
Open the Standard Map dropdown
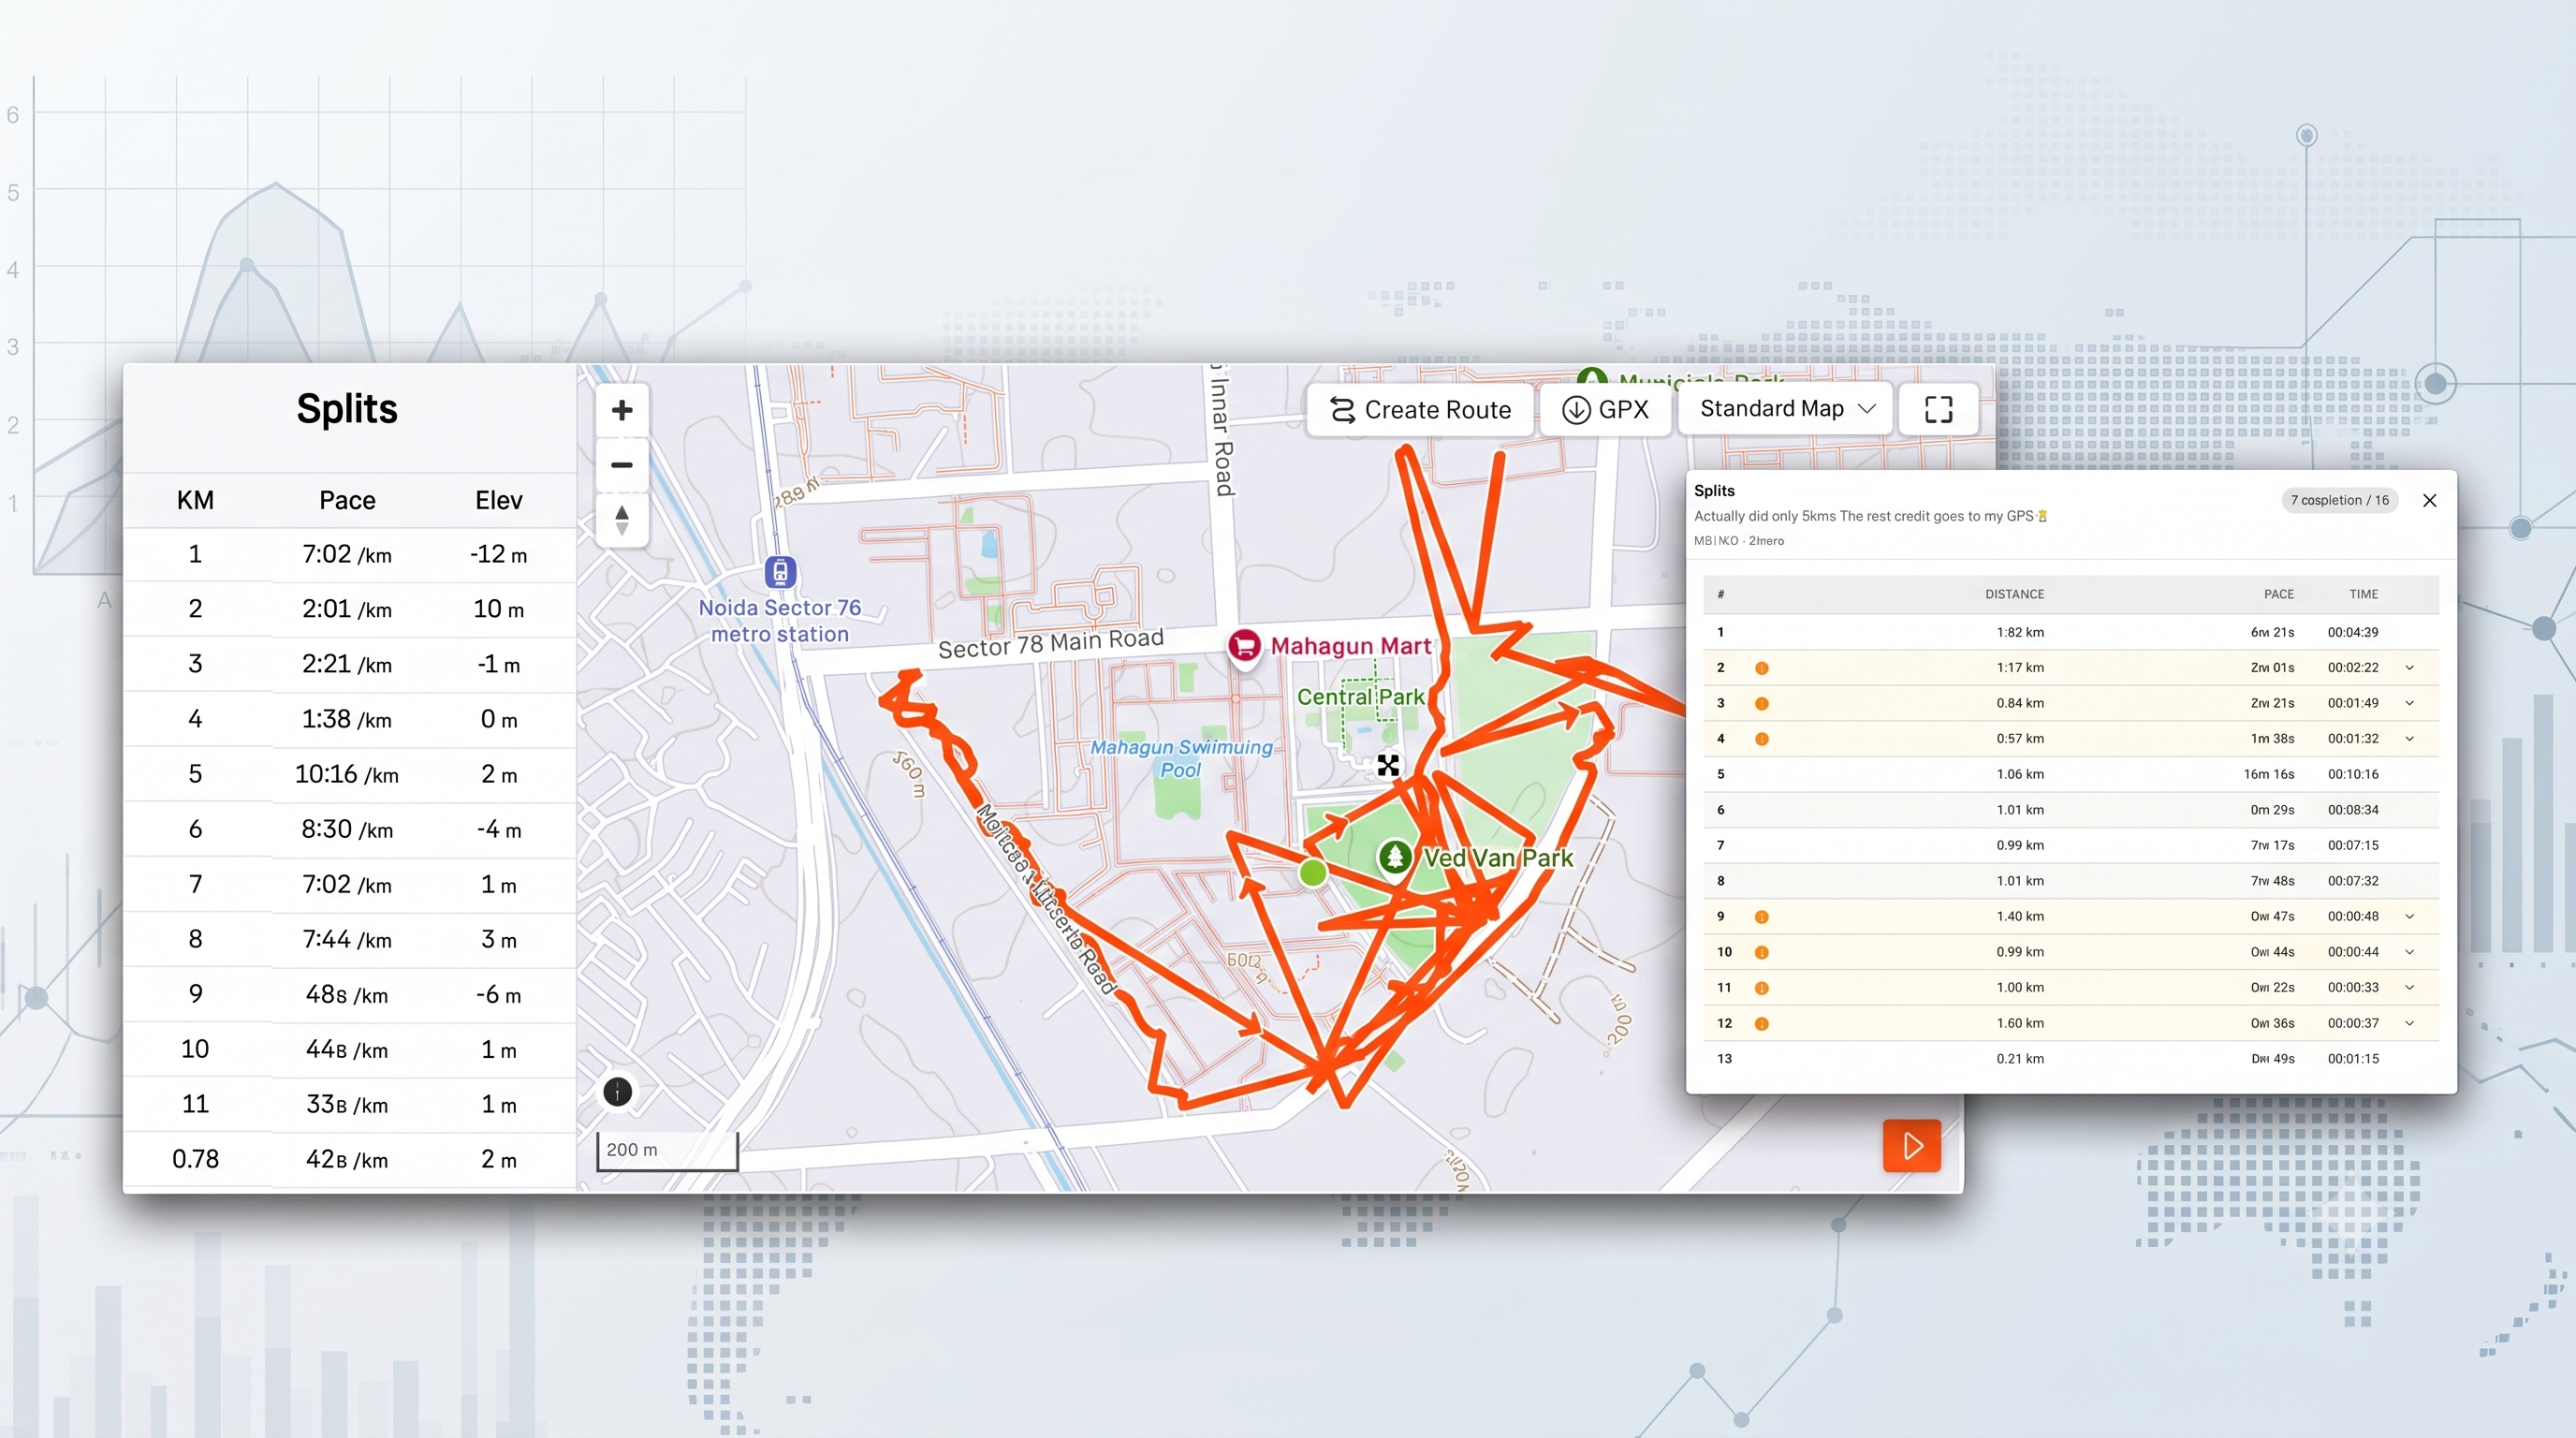point(1786,409)
